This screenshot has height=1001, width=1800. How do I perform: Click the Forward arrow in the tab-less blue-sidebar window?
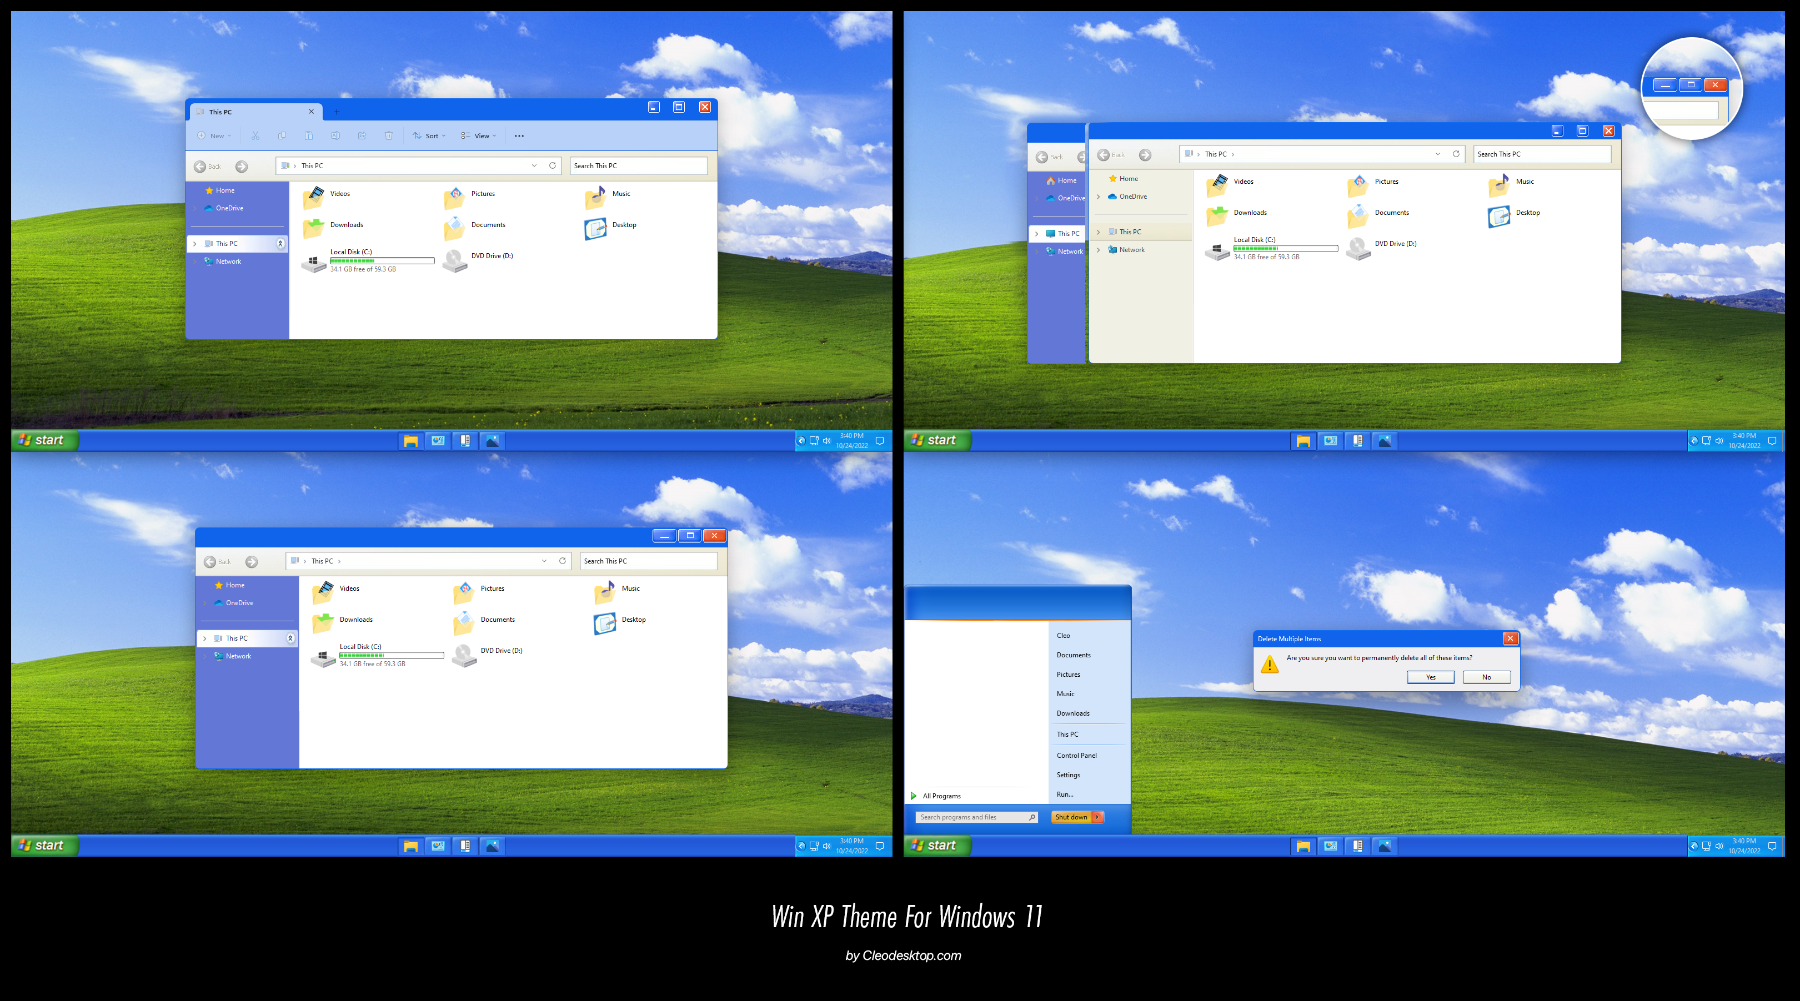point(252,562)
